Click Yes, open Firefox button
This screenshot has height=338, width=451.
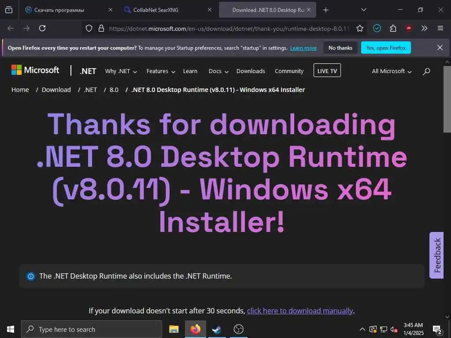coord(386,48)
